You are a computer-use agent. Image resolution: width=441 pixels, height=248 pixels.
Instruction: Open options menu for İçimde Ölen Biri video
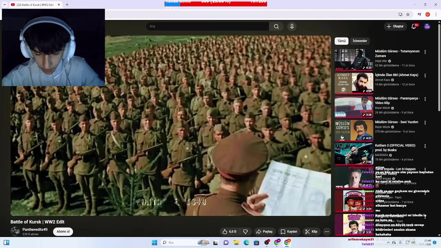pyautogui.click(x=425, y=75)
